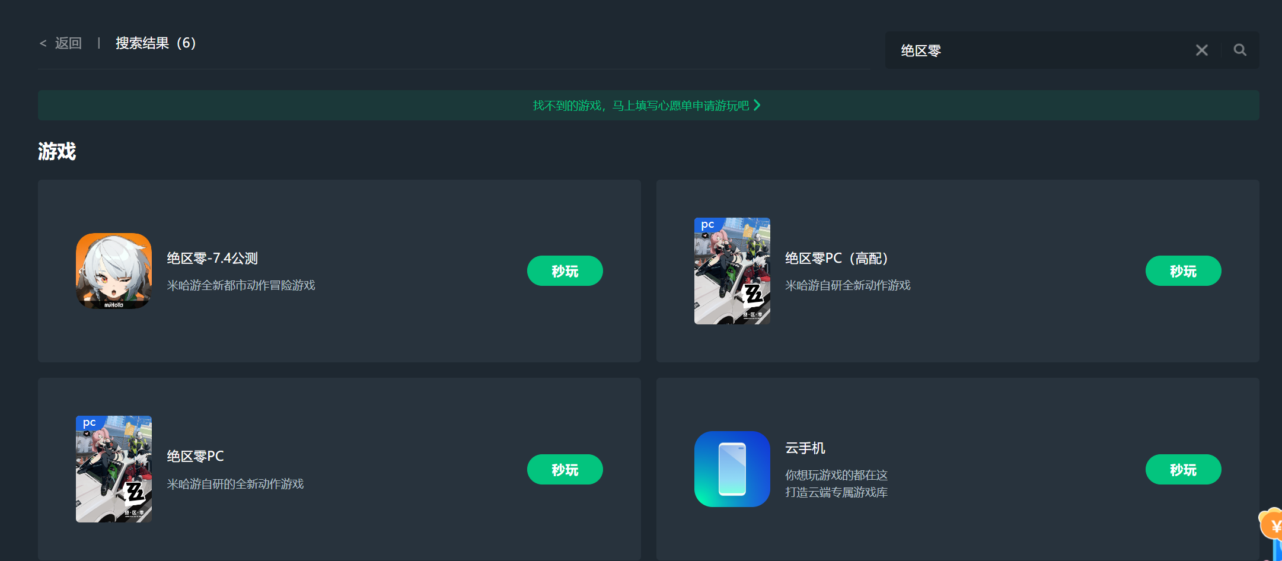Select the title 绝区零PC in bottom card
The image size is (1282, 561).
coord(195,457)
